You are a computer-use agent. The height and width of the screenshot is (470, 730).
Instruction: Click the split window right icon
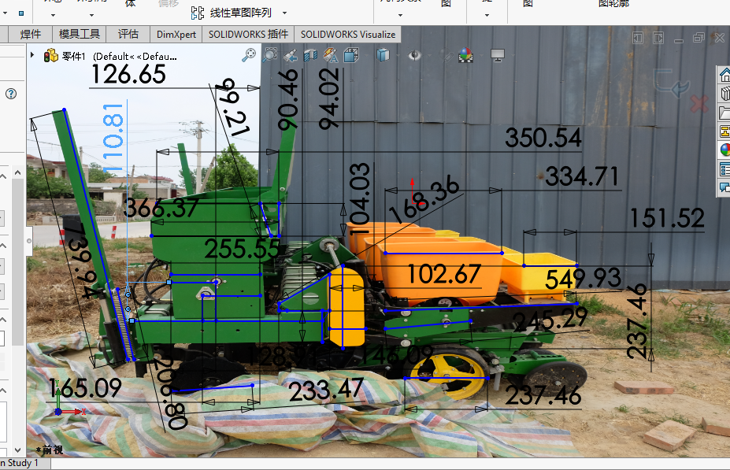pyautogui.click(x=658, y=38)
